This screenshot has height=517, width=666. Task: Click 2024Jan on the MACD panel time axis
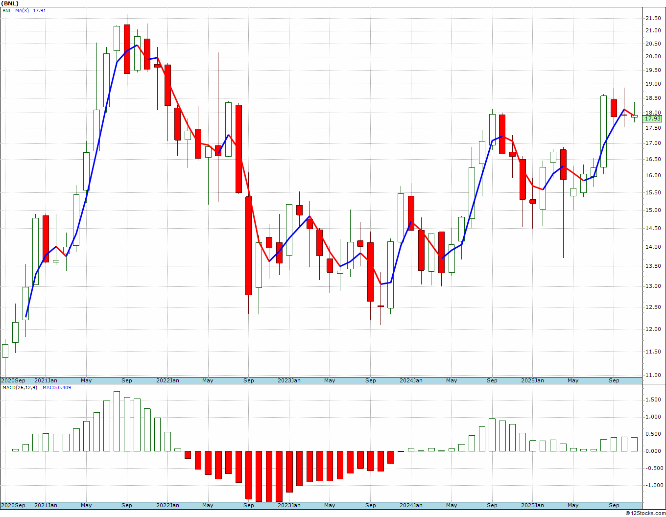(411, 505)
